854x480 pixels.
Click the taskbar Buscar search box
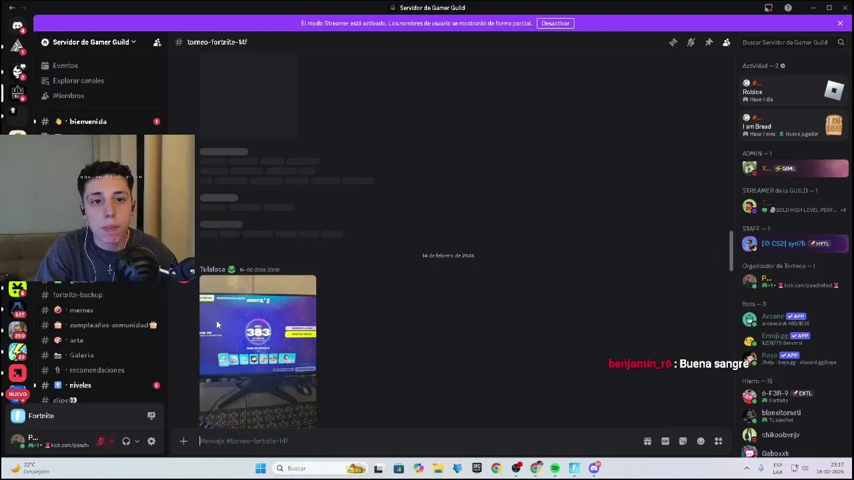pyautogui.click(x=321, y=468)
